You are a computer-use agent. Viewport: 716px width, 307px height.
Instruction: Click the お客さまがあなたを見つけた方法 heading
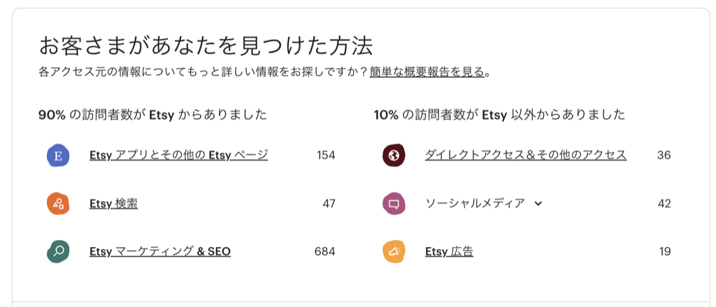(205, 46)
